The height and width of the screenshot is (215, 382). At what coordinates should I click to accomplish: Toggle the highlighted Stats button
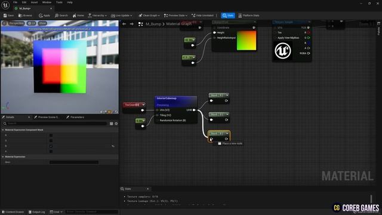click(x=228, y=16)
